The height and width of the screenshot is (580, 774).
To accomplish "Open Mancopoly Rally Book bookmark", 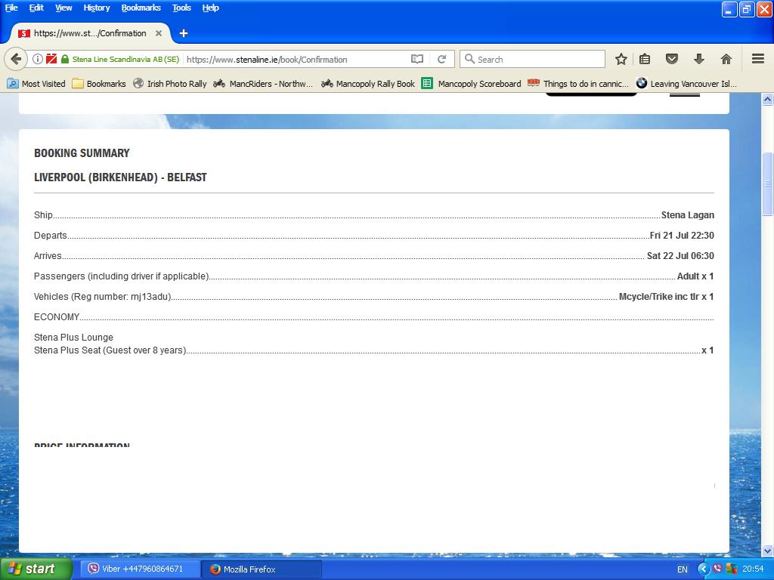I will 368,84.
